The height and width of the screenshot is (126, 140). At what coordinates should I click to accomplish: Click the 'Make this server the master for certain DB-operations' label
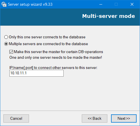[x=58, y=52]
